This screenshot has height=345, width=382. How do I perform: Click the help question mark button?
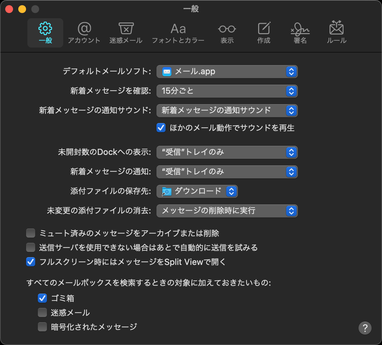tap(365, 328)
